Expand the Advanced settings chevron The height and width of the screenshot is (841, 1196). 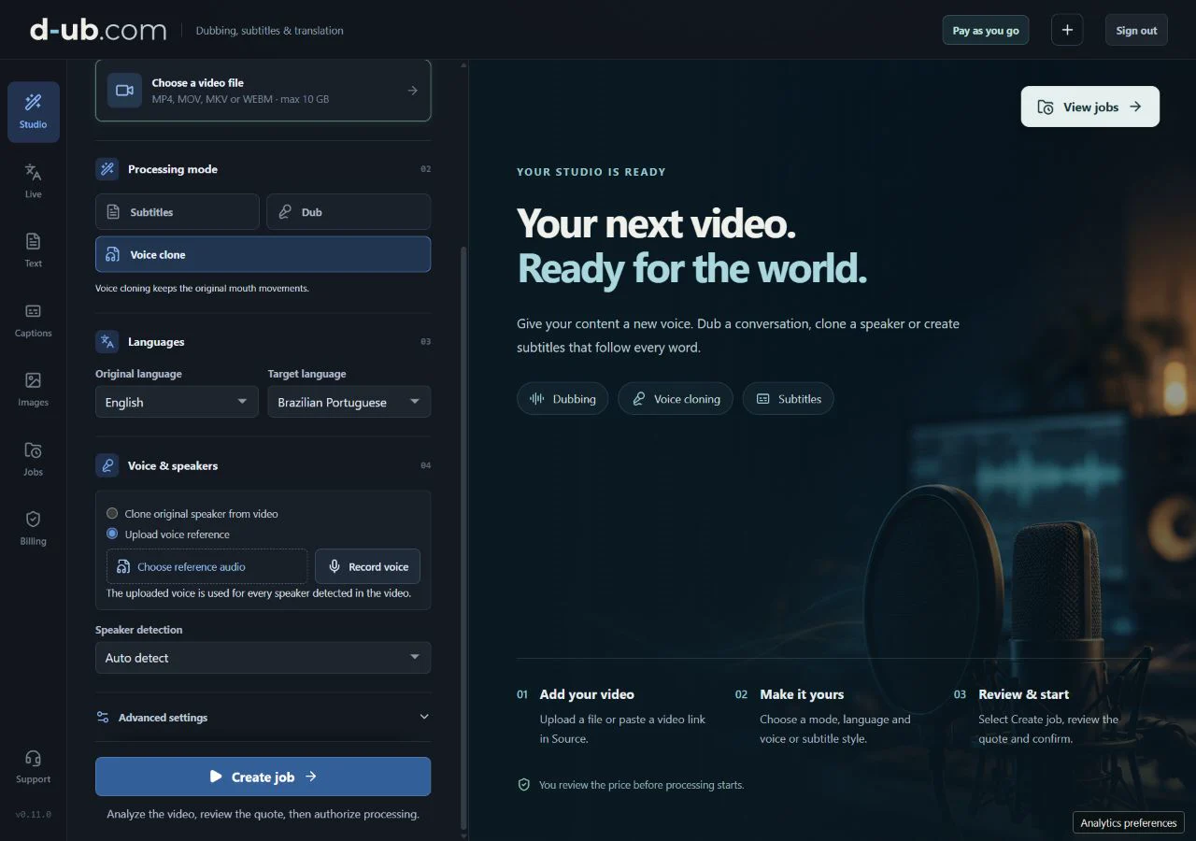424,718
